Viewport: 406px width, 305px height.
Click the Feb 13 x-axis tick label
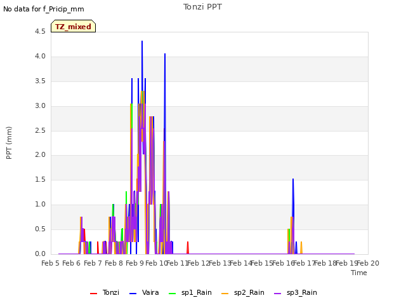coord(219,263)
